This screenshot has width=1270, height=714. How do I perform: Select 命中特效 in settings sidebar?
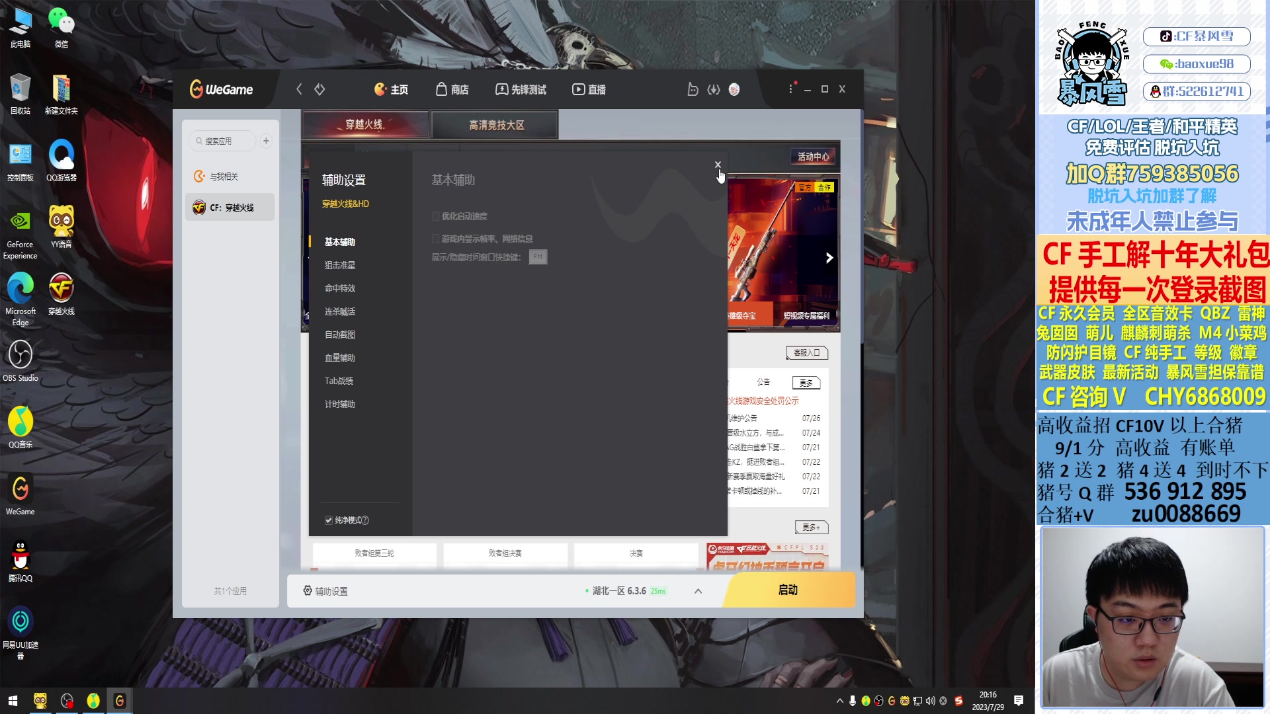(340, 288)
